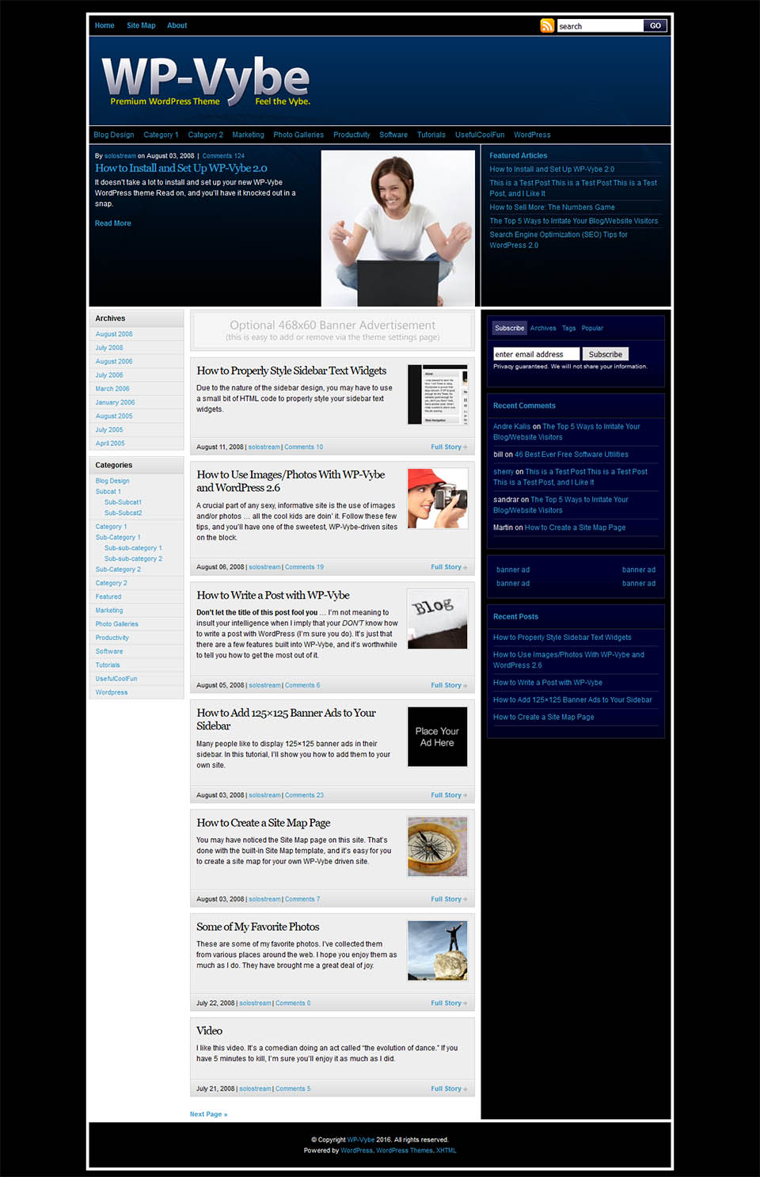Focus the search text box
The image size is (760, 1177).
click(x=599, y=26)
